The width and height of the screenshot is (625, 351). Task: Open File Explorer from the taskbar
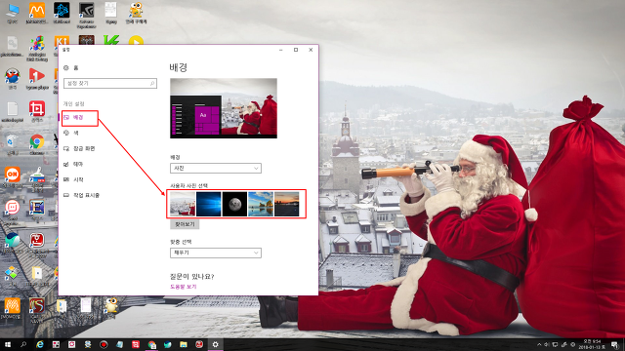184,344
